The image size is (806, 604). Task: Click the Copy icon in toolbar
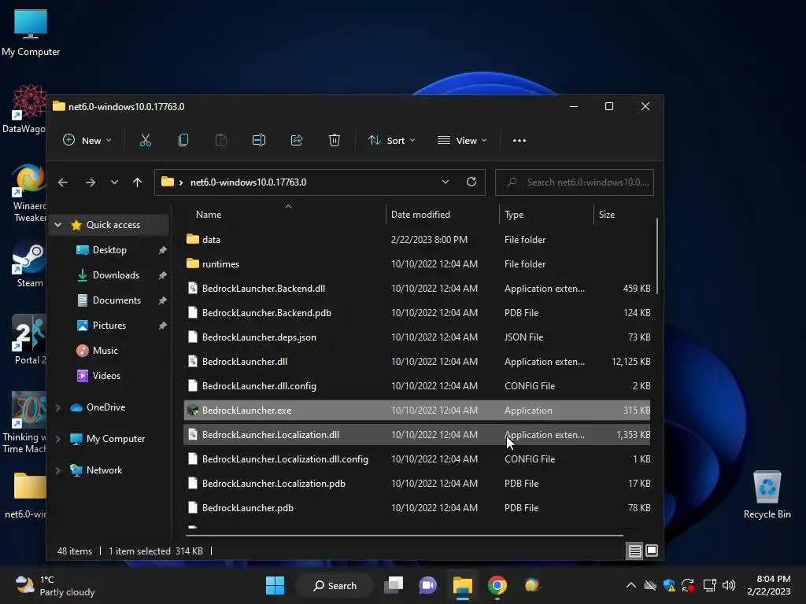click(183, 140)
